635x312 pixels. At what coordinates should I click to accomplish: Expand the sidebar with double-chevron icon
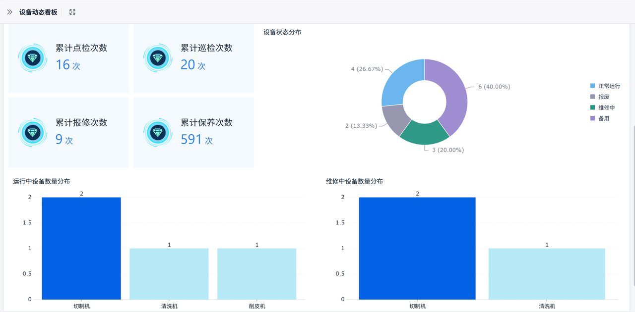click(9, 12)
